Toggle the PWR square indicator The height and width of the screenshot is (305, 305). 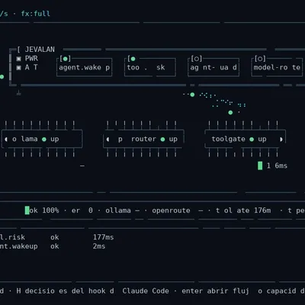tap(19, 59)
